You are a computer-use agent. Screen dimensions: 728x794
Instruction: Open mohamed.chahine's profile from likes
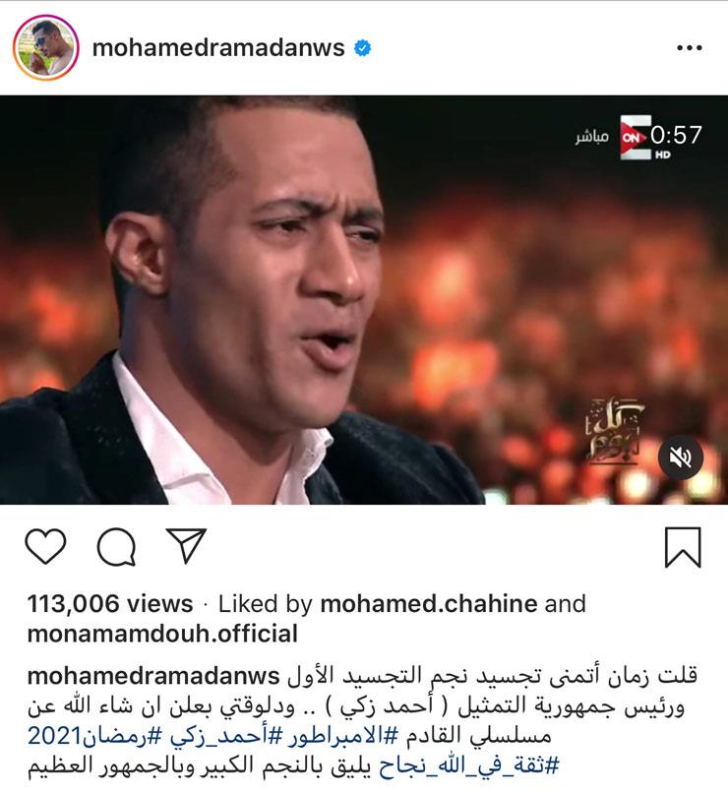pos(429,603)
